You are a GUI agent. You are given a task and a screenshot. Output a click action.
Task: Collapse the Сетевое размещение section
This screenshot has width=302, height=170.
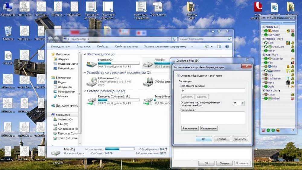(85, 91)
